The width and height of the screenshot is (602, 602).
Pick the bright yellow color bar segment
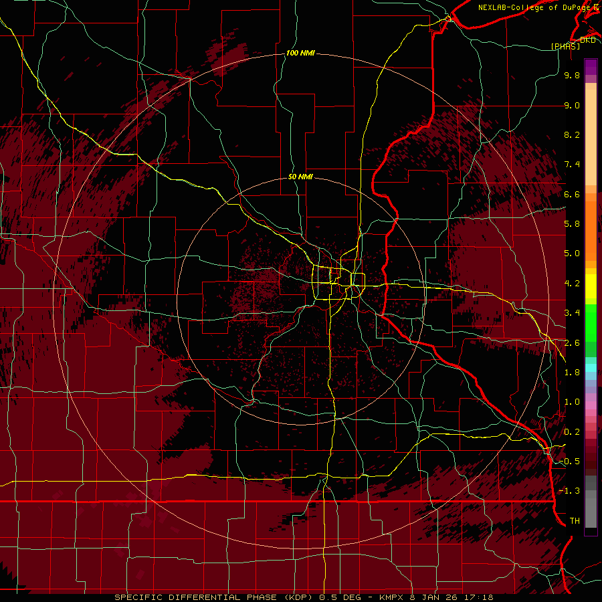click(591, 286)
